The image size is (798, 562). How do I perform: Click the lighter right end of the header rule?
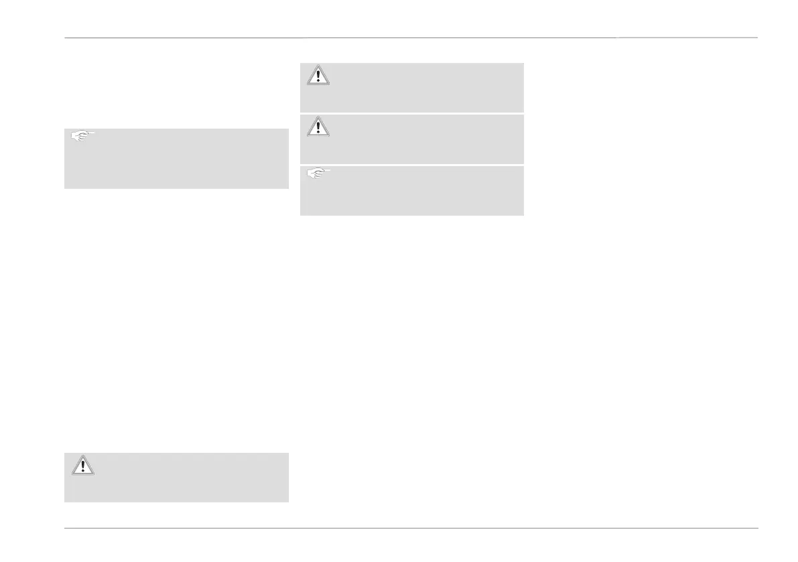pos(687,38)
